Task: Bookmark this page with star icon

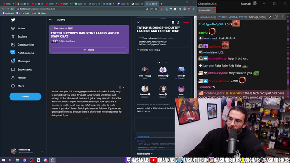Action: click(x=156, y=9)
